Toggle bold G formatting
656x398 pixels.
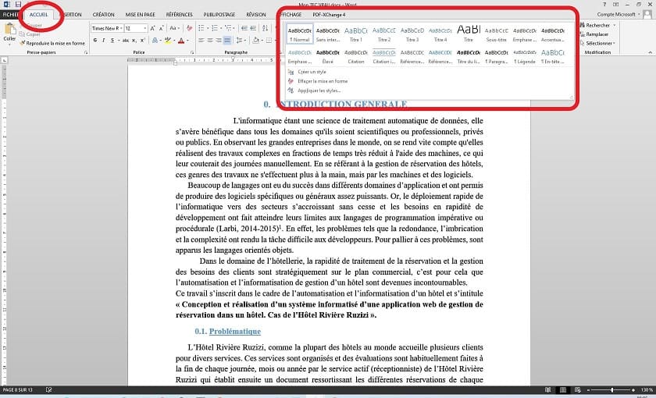tap(95, 40)
